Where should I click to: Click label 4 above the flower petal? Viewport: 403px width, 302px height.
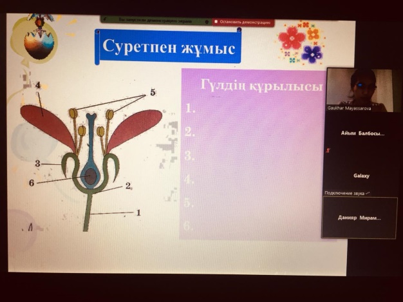click(x=38, y=85)
